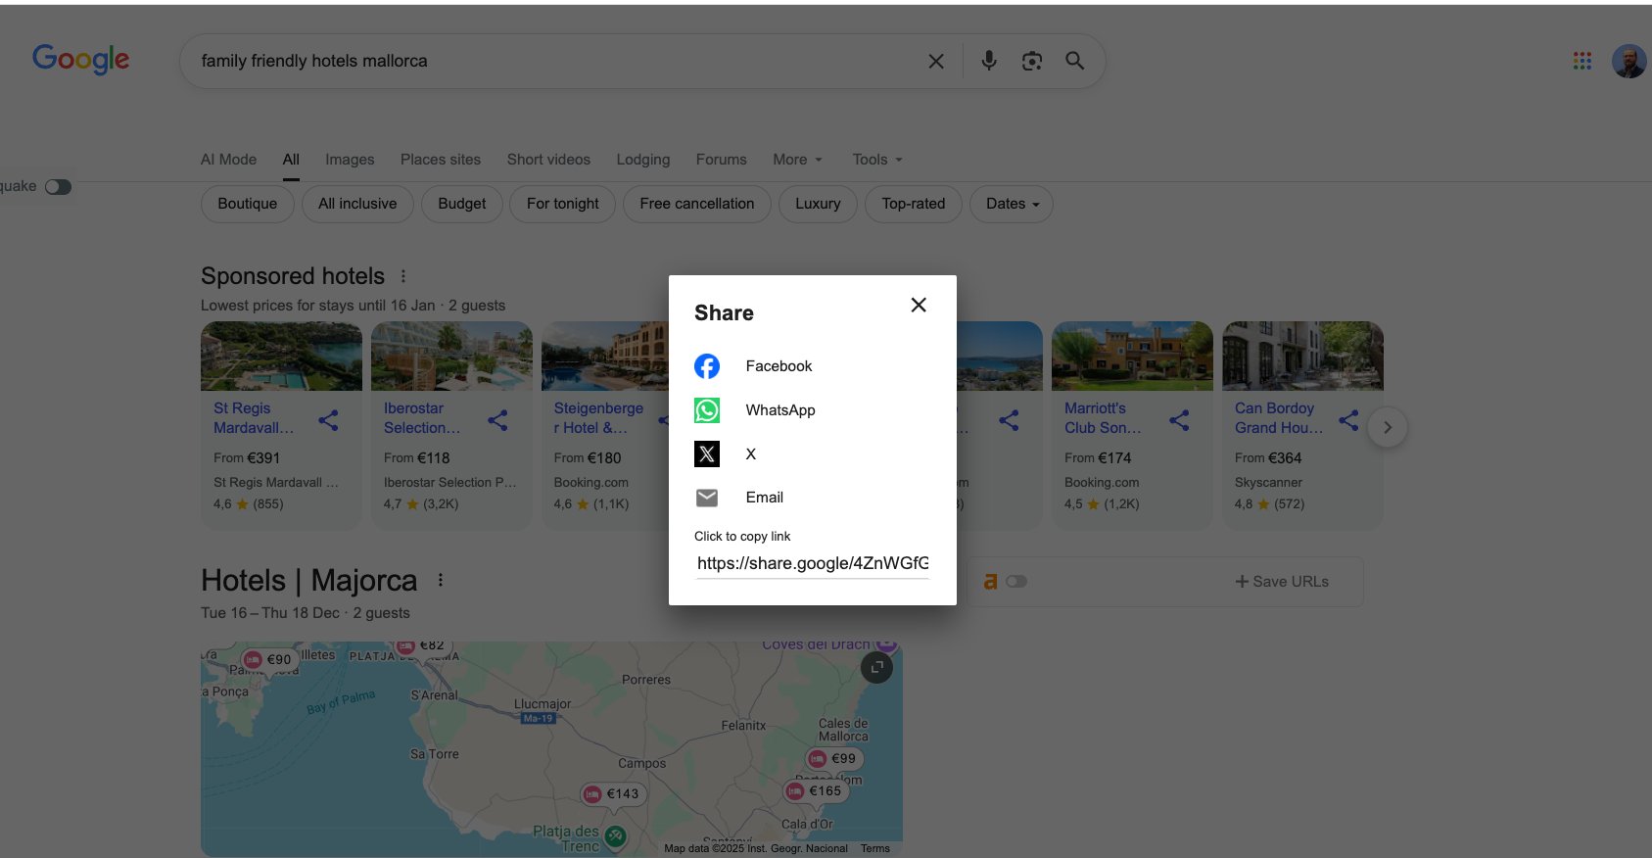1652x858 pixels.
Task: Share via Facebook icon
Action: [706, 366]
